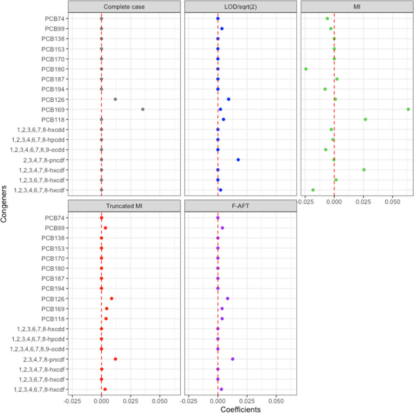Select the "LOD/sqrt(2)" panel header
The width and height of the screenshot is (414, 413).
241,7
